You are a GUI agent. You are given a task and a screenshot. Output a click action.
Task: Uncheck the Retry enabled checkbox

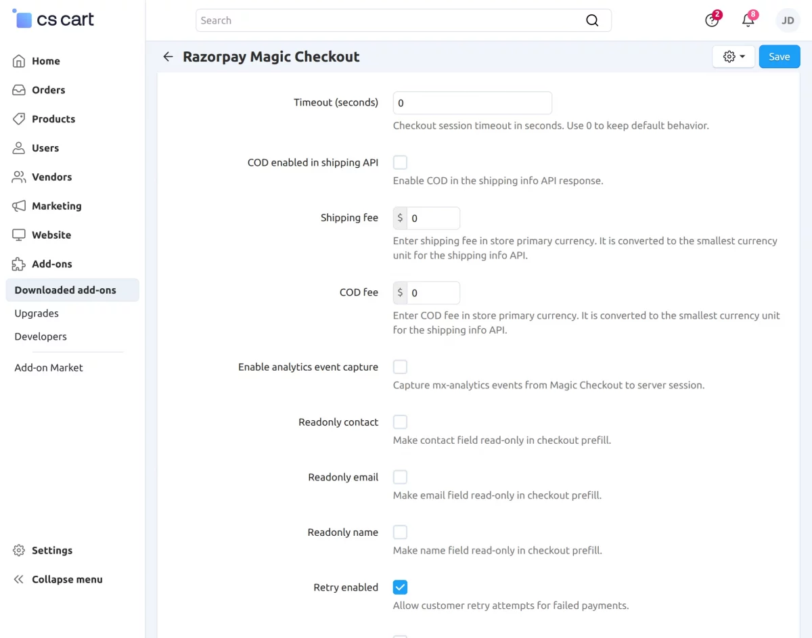400,587
